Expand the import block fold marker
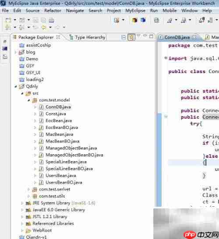 pyautogui.click(x=166, y=58)
